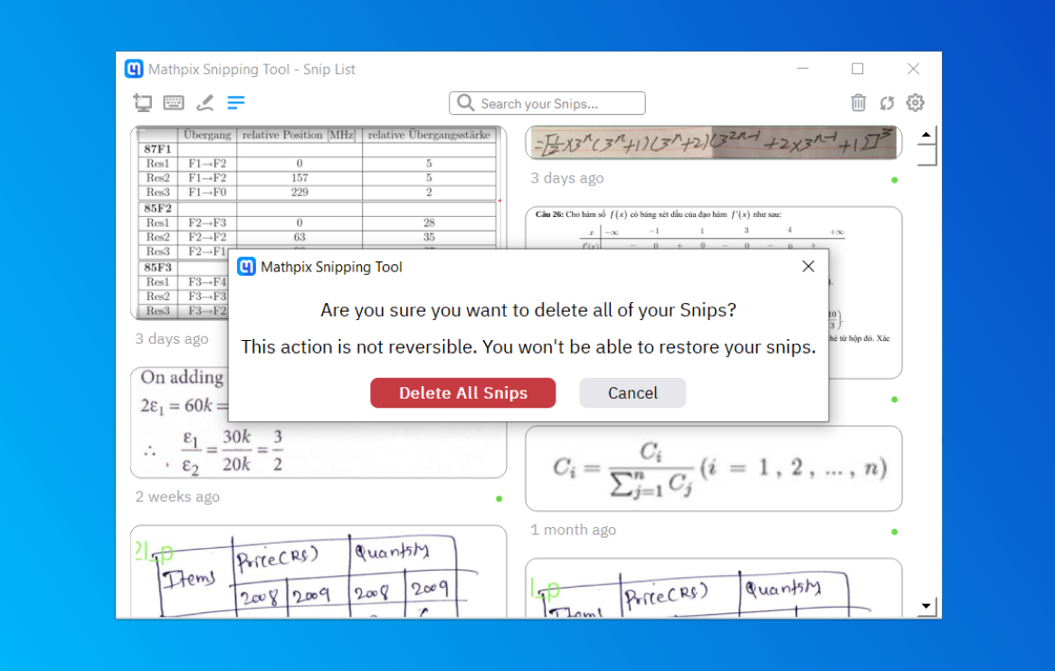Click green status dot beside '1 month ago'

coord(894,532)
